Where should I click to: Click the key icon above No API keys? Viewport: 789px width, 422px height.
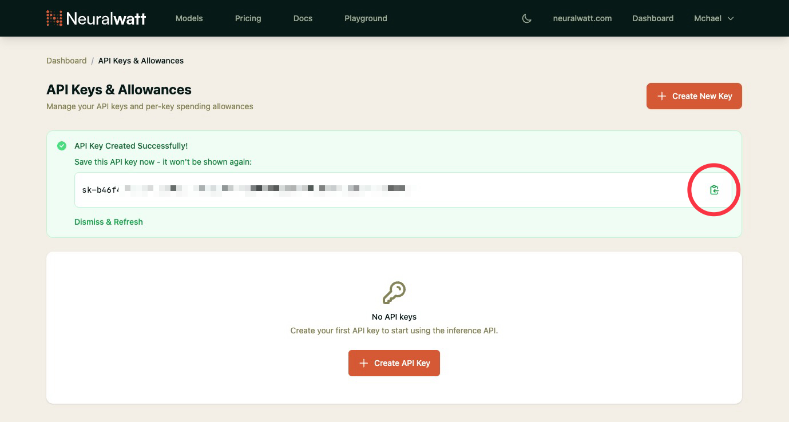[x=394, y=293]
